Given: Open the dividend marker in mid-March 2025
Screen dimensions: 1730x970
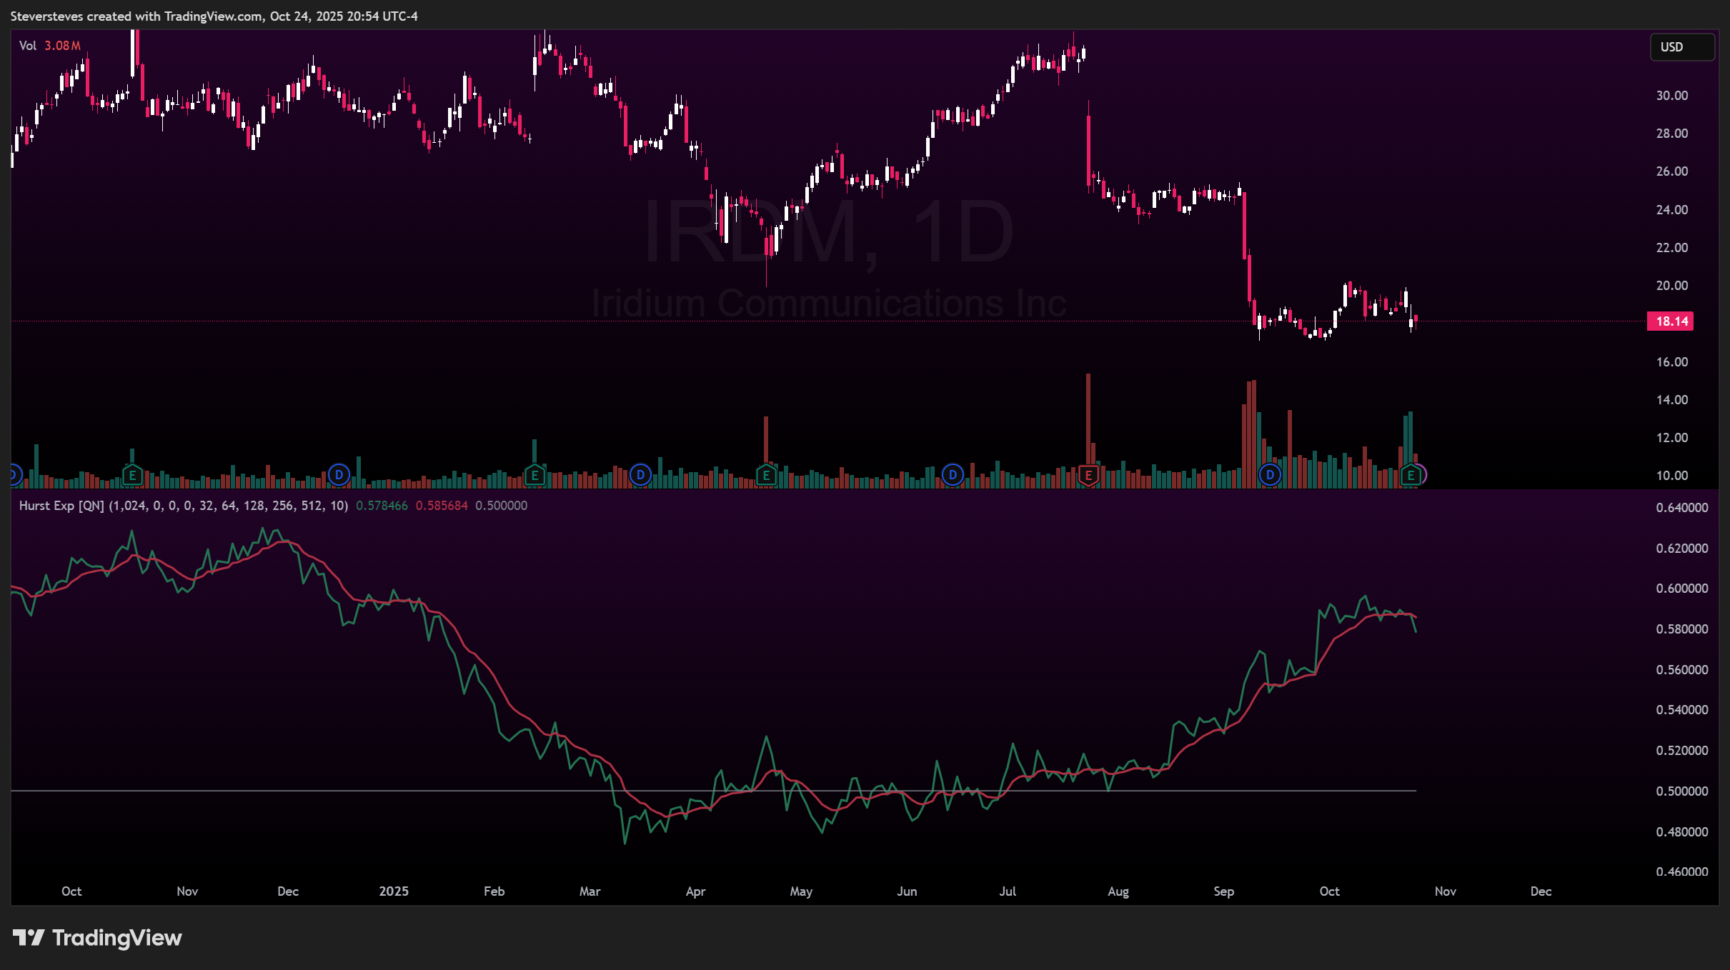Looking at the screenshot, I should pyautogui.click(x=640, y=475).
